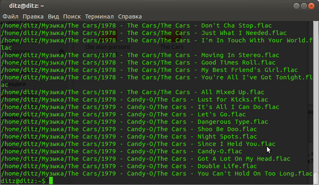Click the line ending Lust for Kicks.flac
Screen dimensions: 319x185
[x=135, y=99]
